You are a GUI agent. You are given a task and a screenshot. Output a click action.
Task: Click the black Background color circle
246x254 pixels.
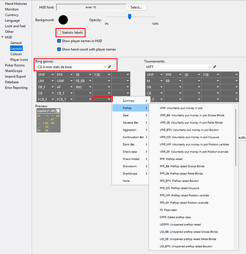point(63,20)
